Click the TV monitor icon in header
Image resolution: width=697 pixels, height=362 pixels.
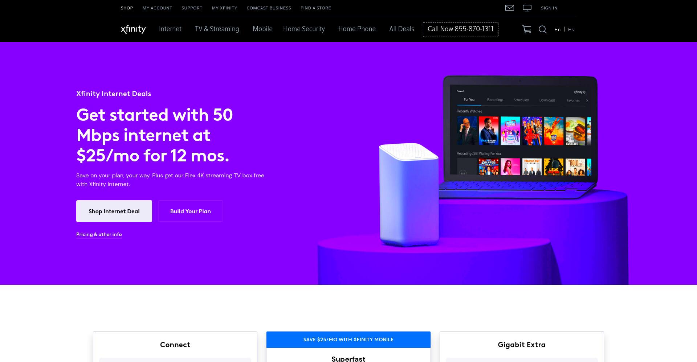click(x=527, y=8)
